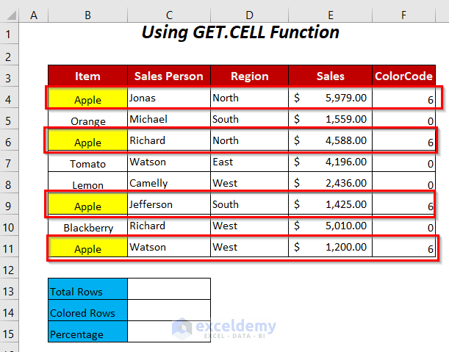Viewport: 449px width, 352px height.
Task: Click the title 'Using GET.CELL Function'
Action: pos(240,33)
